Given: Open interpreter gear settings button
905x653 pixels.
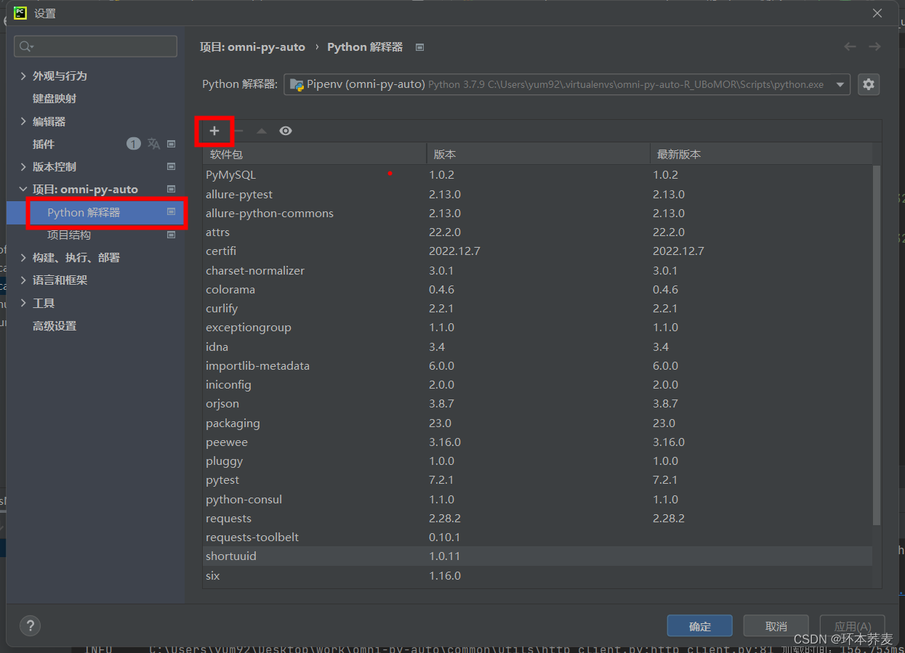Looking at the screenshot, I should pos(868,84).
